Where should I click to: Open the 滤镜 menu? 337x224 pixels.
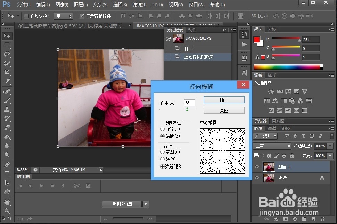pos(139,5)
